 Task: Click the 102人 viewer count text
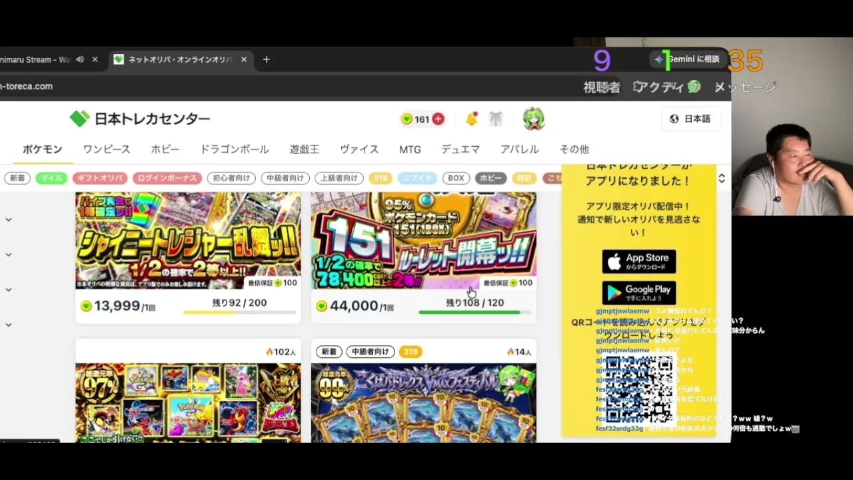pos(285,351)
